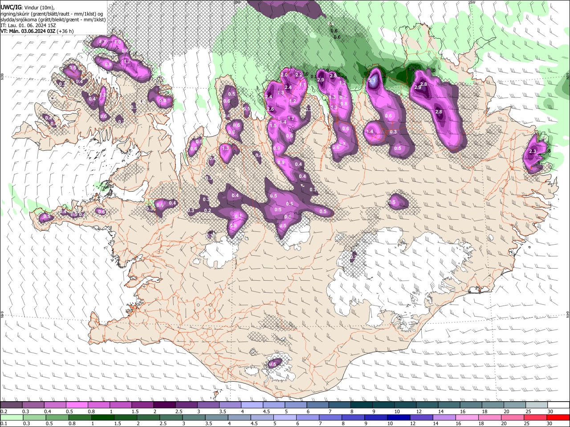Click the "IT: Lau. 01. 06. 2024 15Z" line
This screenshot has height=427, width=570.
28,25
